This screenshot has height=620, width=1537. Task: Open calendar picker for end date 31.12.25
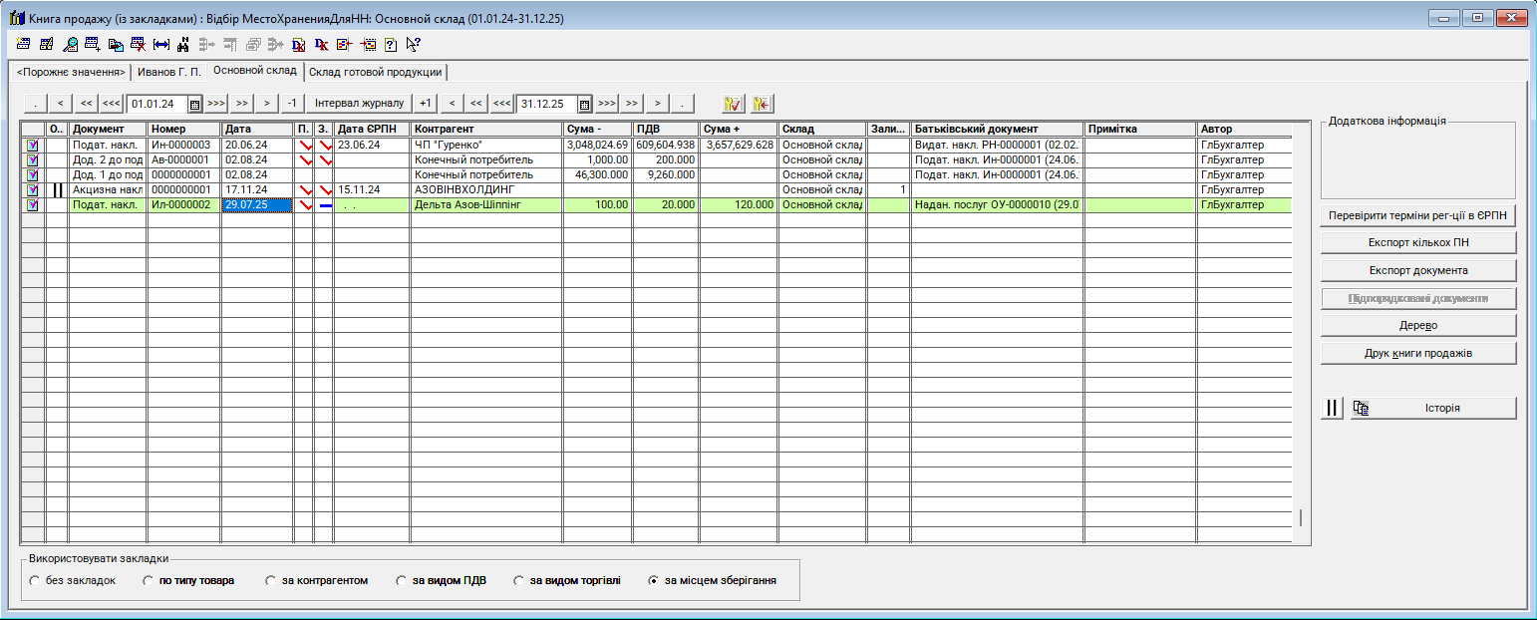[x=585, y=104]
